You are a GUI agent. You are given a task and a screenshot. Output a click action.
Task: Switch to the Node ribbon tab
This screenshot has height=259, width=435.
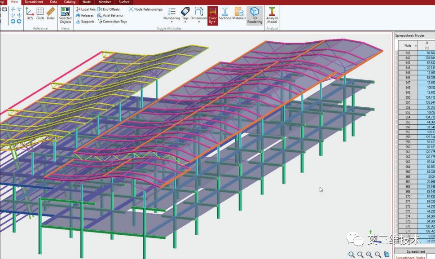point(86,2)
